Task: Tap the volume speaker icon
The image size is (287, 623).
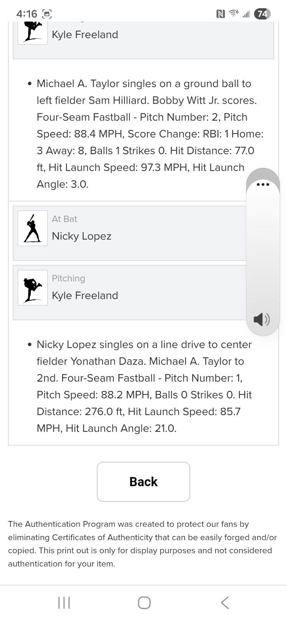Action: pyautogui.click(x=262, y=319)
